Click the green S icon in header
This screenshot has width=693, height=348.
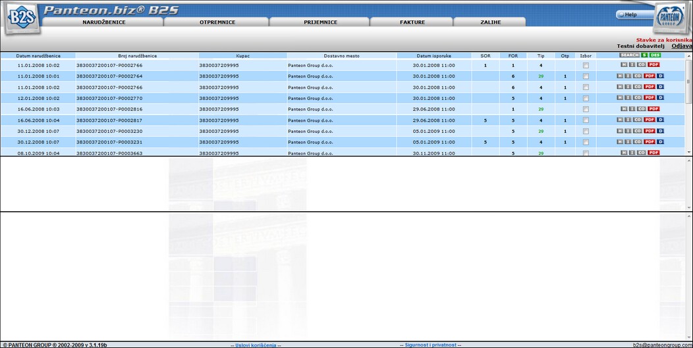[644, 55]
